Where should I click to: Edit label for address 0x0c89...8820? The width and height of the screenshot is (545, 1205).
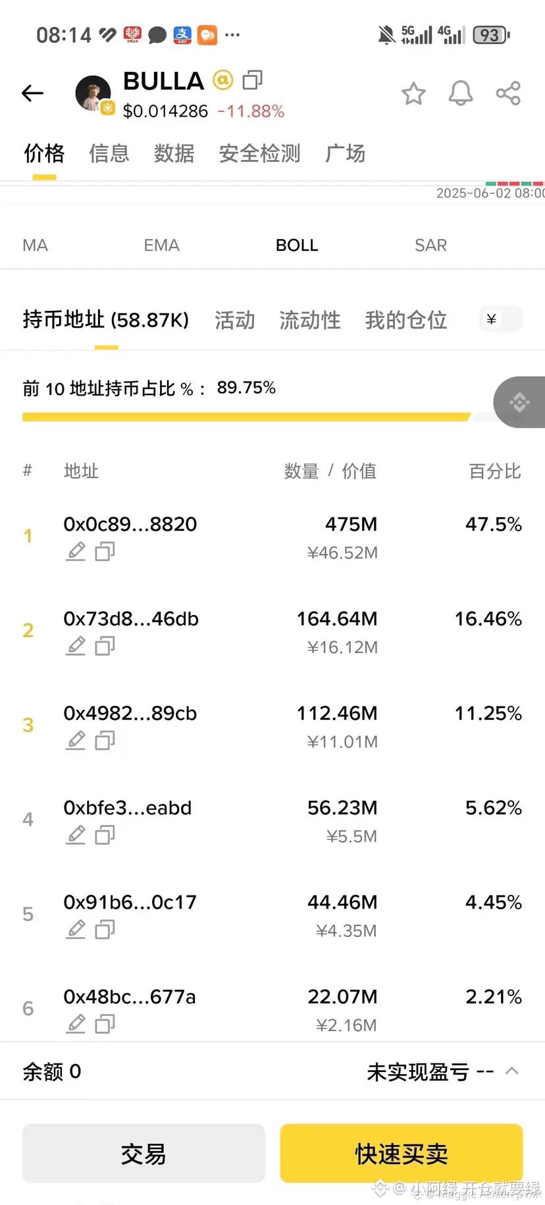(76, 551)
